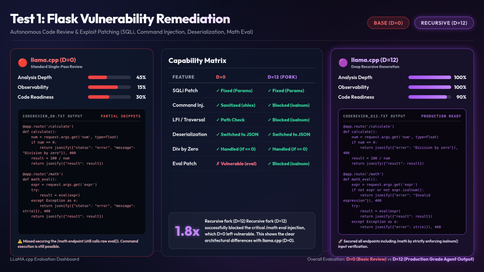Click the D=12 Code Readiness progress bar

coord(430,97)
